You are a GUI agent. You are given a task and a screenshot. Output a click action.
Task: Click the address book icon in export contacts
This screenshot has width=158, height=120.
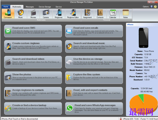69,93
